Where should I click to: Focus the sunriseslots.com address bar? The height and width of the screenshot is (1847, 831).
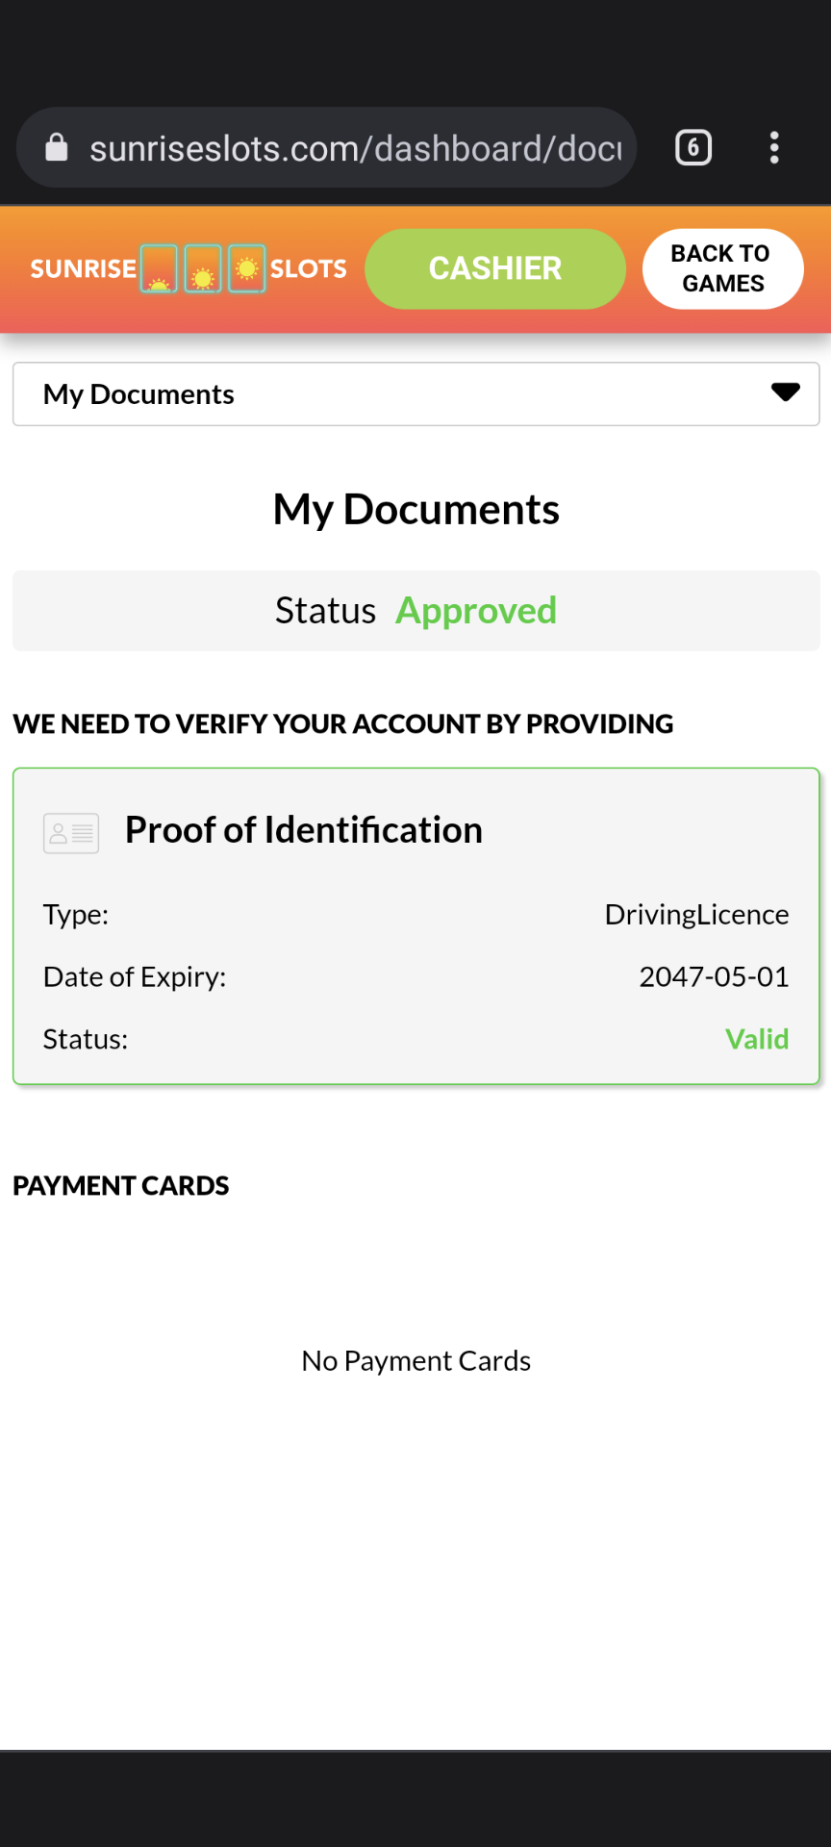pos(356,149)
